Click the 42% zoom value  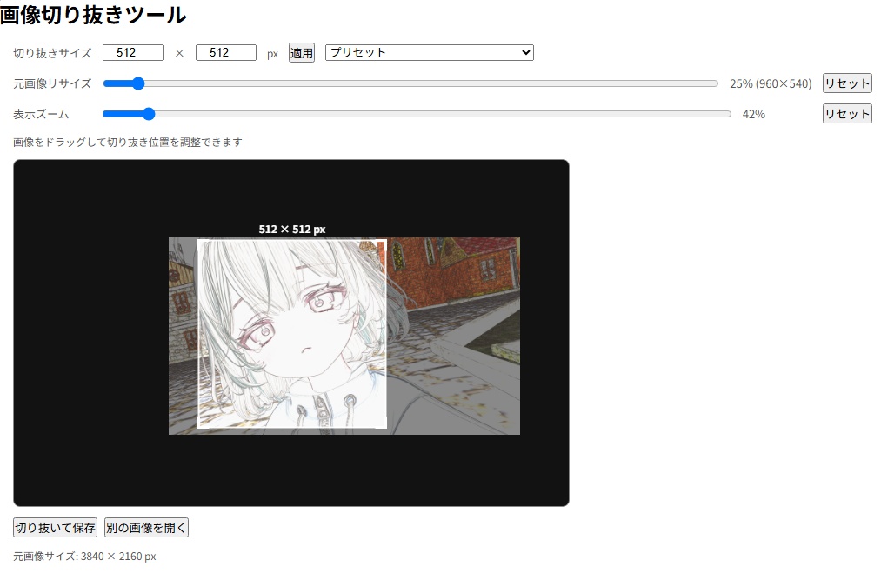point(753,114)
